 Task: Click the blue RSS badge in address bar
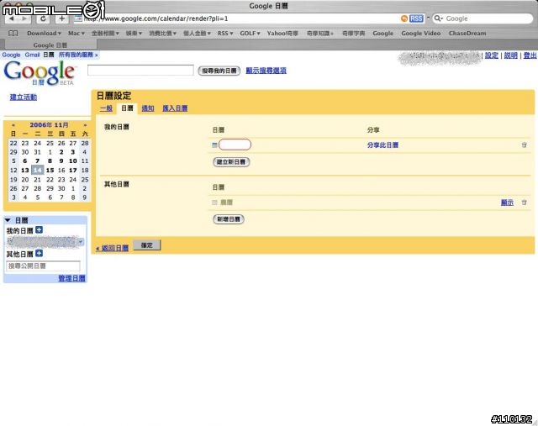tap(416, 18)
